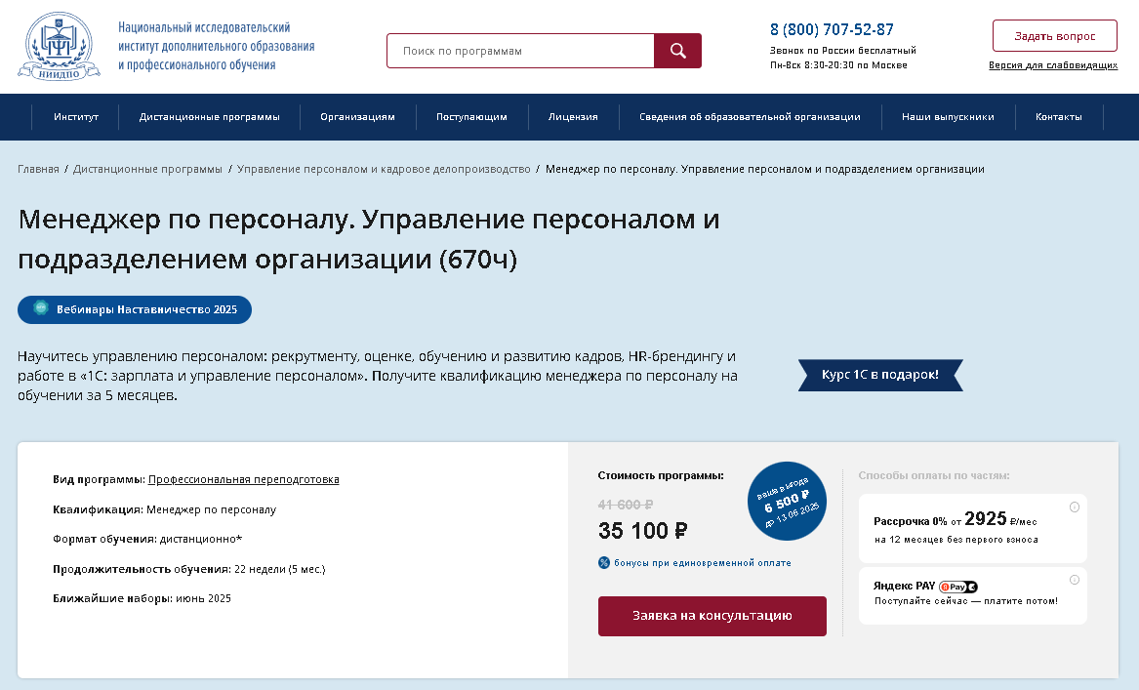Click Главная breadcrumb link

38,169
